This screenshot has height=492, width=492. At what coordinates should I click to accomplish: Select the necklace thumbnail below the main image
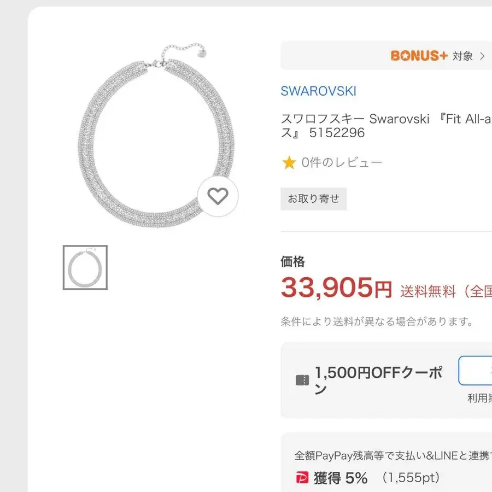tap(86, 267)
